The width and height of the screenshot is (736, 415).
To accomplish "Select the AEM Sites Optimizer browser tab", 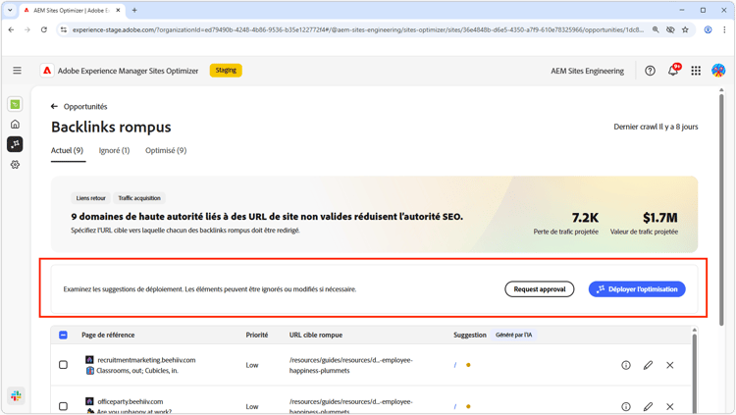I will (71, 10).
